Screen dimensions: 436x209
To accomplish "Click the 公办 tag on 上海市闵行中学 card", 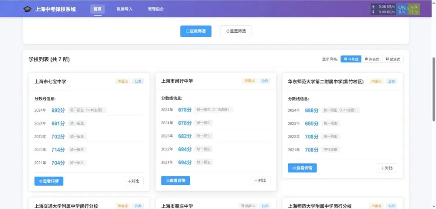I will click(265, 81).
